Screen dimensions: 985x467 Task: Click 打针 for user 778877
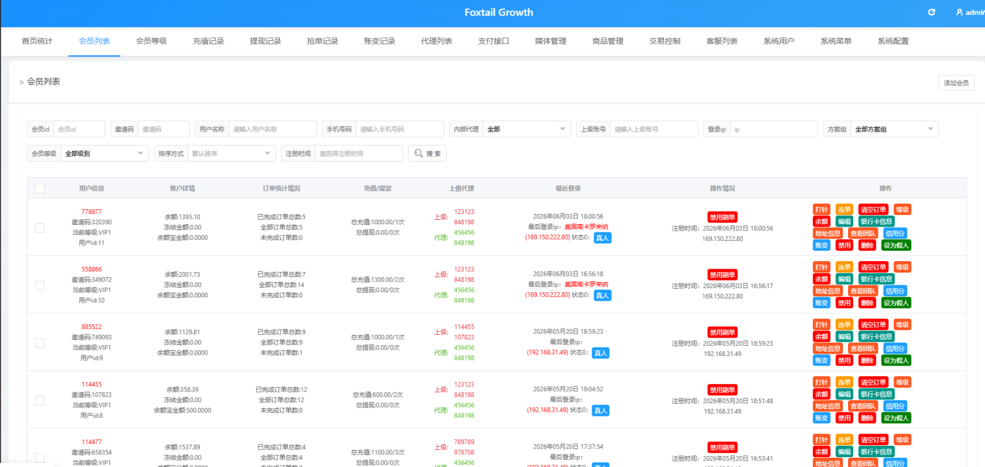pos(822,209)
